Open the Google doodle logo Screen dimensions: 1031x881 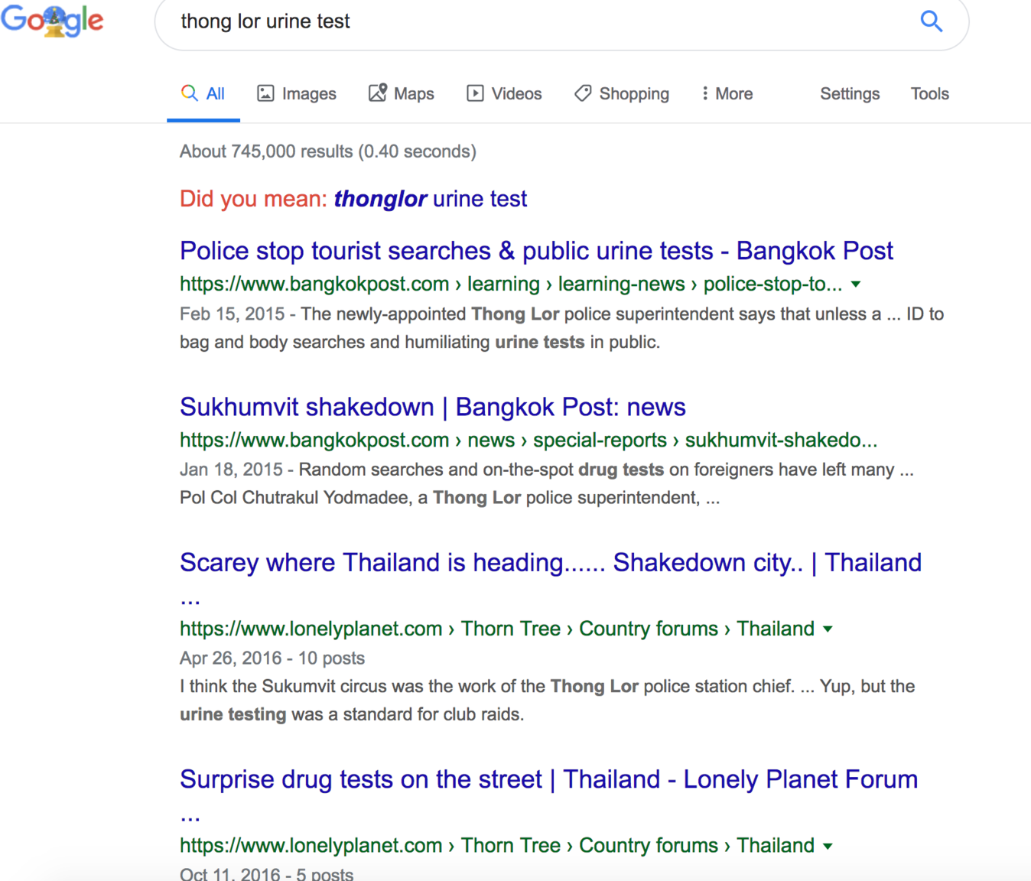click(x=52, y=21)
